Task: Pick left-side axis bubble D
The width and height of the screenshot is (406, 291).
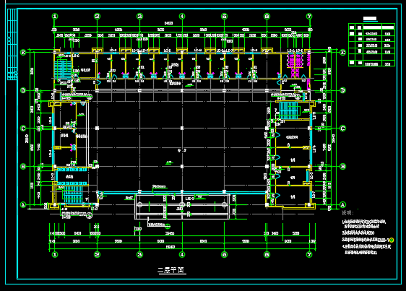Action: click(23, 90)
